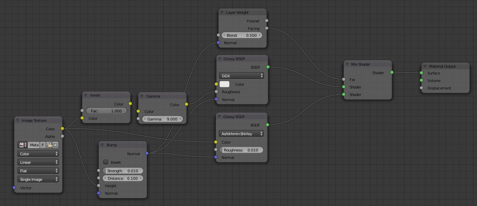The image size is (477, 206).
Task: Select the node by its Material Output title
Action: (x=442, y=66)
